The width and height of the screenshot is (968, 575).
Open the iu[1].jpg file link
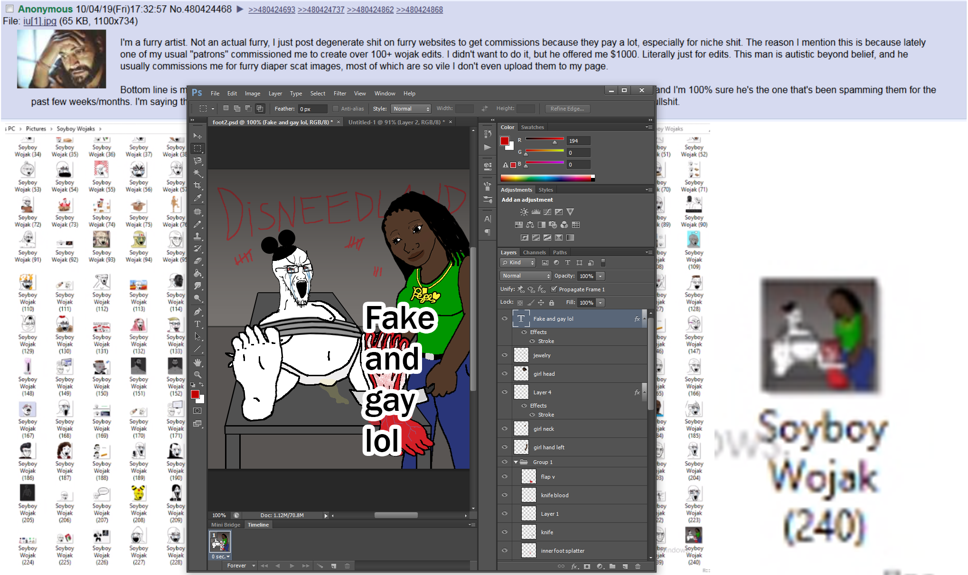coord(40,21)
